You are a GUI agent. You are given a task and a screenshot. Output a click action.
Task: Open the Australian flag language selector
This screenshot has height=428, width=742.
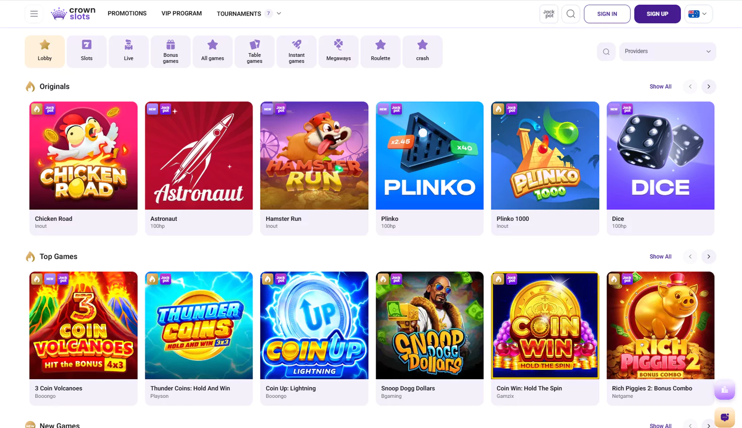click(x=698, y=14)
